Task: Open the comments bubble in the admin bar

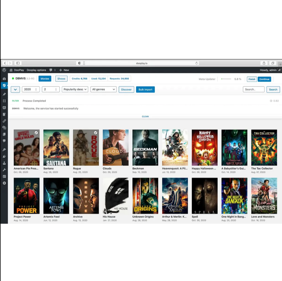Action: pyautogui.click(x=51, y=70)
